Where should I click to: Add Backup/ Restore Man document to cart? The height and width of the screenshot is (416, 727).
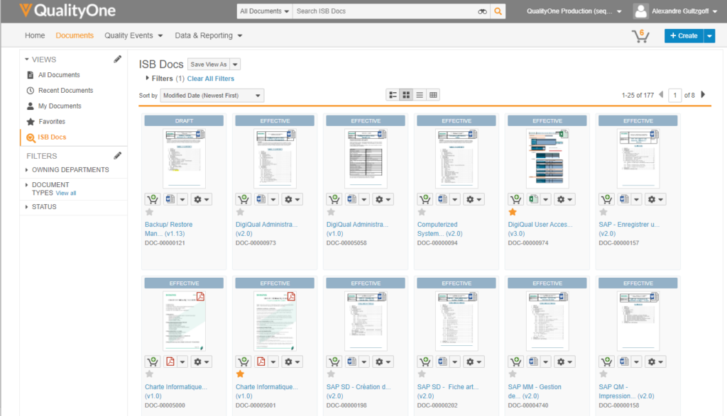pos(153,199)
